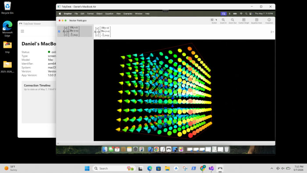
Task: Open the Help menu in Grapher
Action: (147, 14)
